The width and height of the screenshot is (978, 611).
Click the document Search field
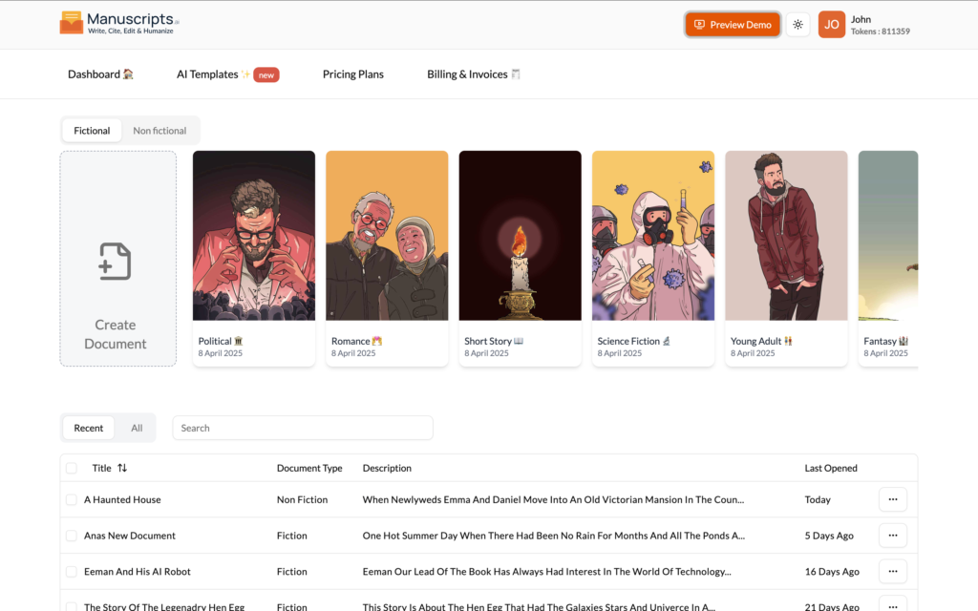tap(302, 428)
